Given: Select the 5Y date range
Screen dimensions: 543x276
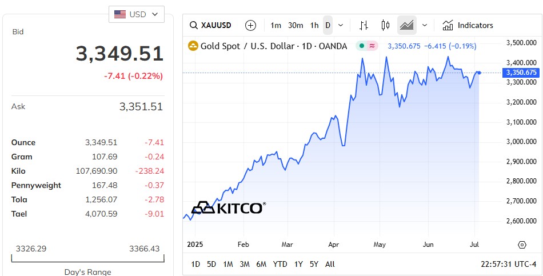Looking at the screenshot, I should pyautogui.click(x=314, y=264).
